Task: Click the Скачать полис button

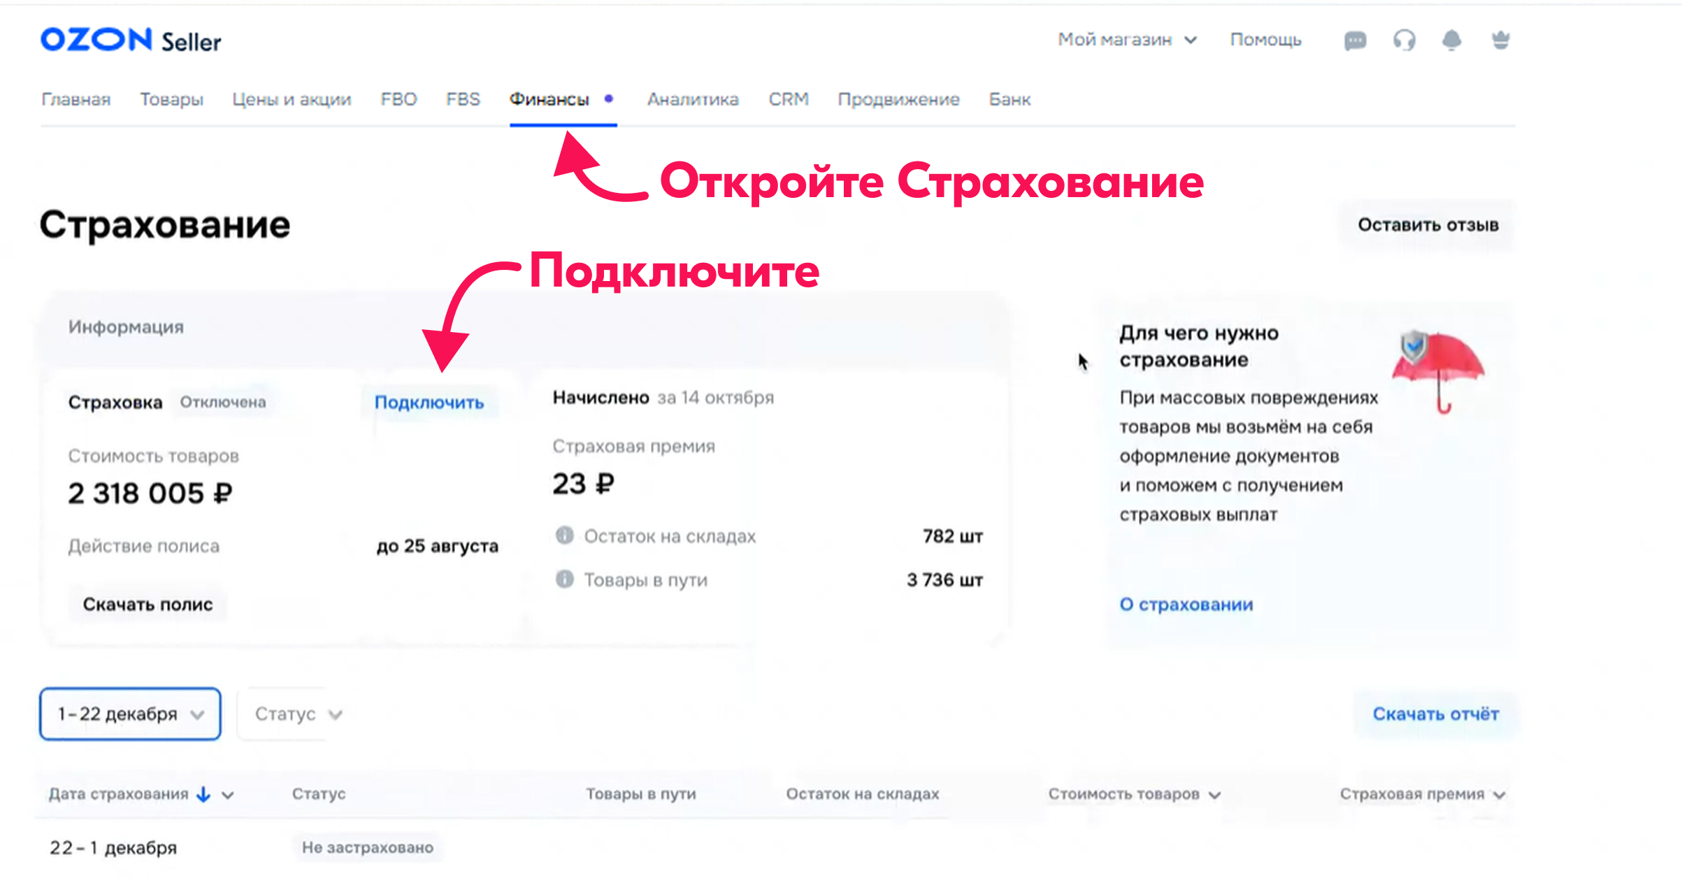Action: click(x=148, y=604)
